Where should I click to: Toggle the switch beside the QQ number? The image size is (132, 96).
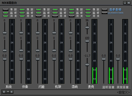105,13
